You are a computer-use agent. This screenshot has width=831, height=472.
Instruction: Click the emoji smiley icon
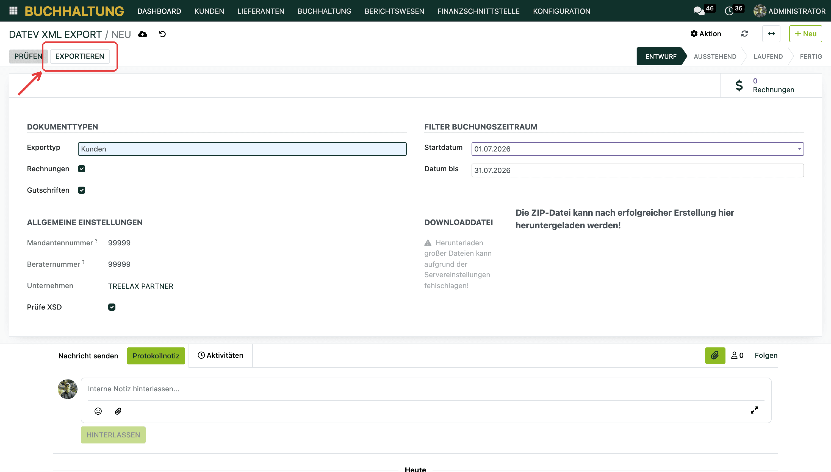(x=98, y=411)
